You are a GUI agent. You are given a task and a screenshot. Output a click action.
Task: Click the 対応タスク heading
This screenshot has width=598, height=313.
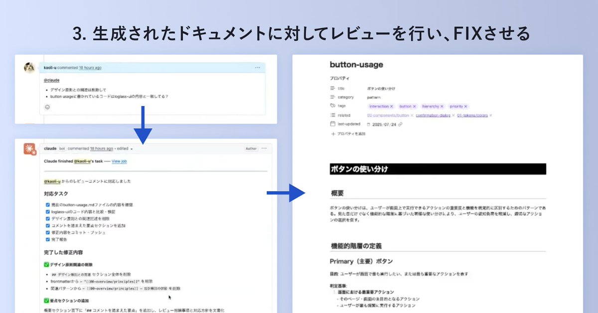56,194
